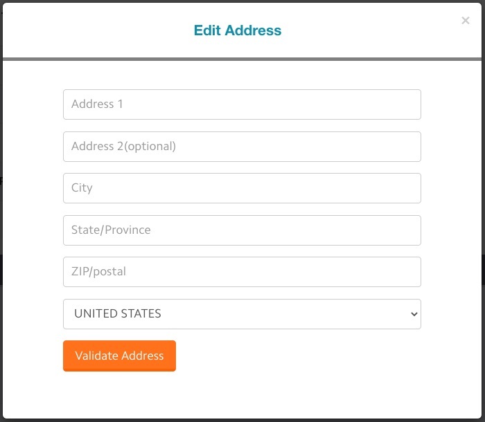Click the Edit Address heading
This screenshot has height=422, width=485.
coord(238,30)
